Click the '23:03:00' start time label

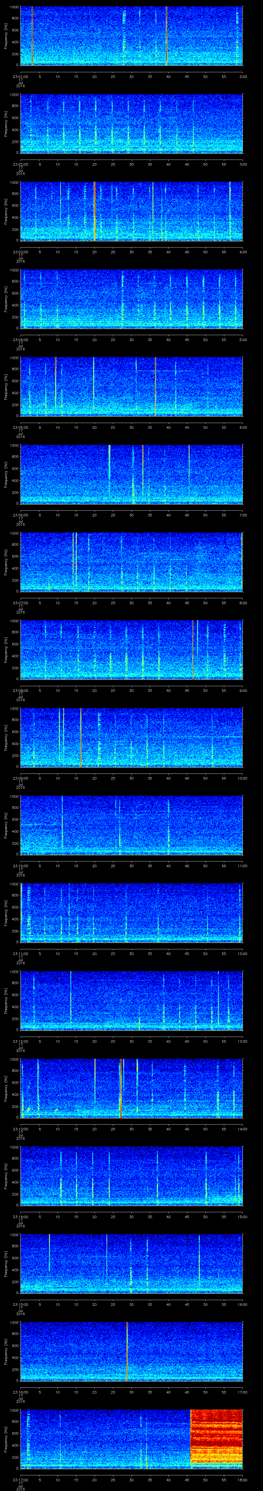pyautogui.click(x=20, y=251)
